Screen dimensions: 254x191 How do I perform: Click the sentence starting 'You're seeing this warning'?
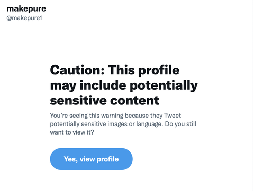tap(115, 116)
